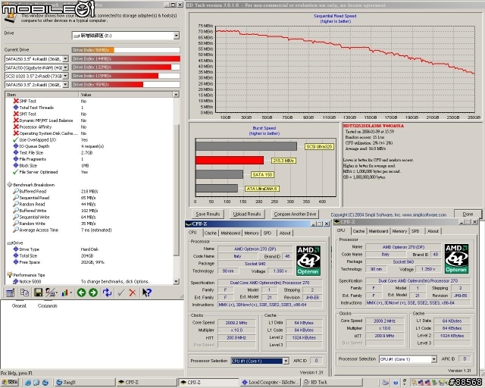Click the Drive Index 144MB/s red bar
The height and width of the screenshot is (388, 485).
coord(126,58)
